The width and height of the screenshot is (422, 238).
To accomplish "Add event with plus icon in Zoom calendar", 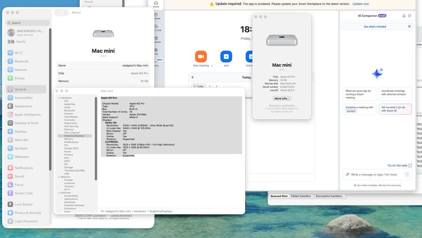I will tap(192, 77).
